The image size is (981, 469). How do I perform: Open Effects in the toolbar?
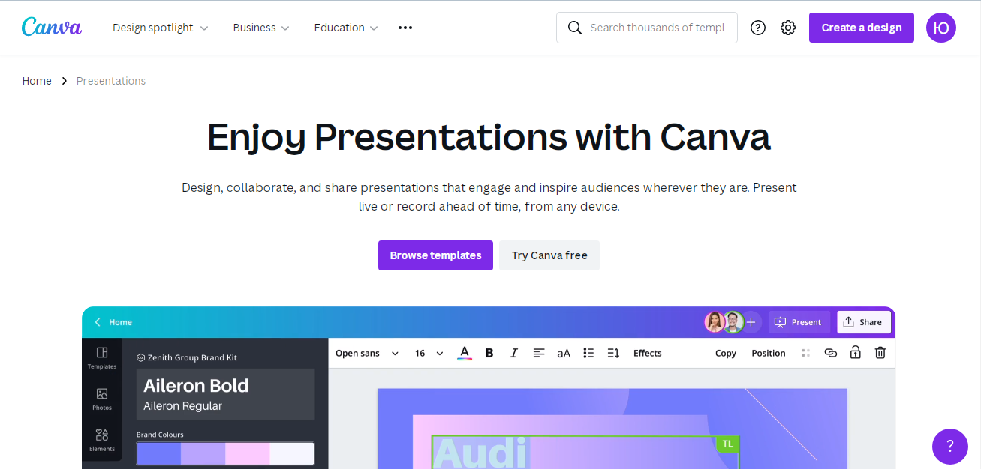648,353
